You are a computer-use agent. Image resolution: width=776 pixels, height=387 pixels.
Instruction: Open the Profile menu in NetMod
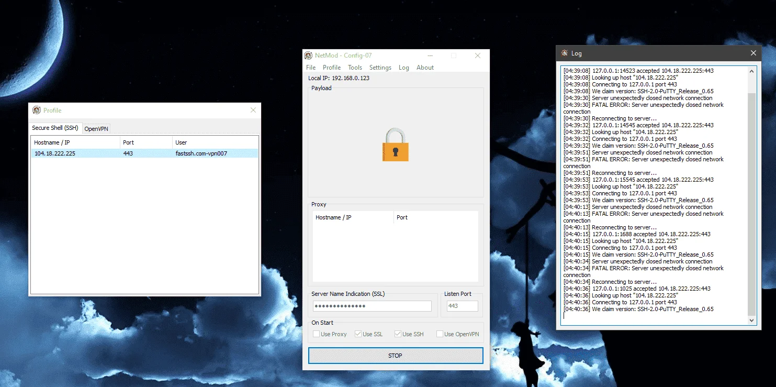(332, 68)
